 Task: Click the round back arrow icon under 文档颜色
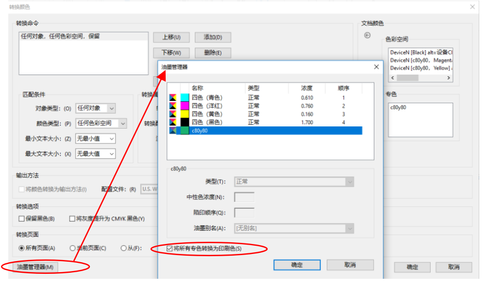pos(367,36)
